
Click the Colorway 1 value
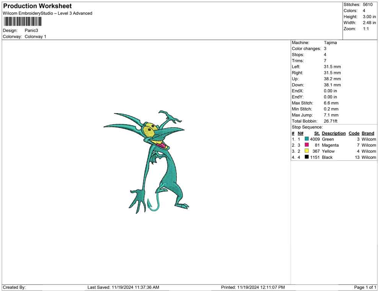[x=35, y=37]
